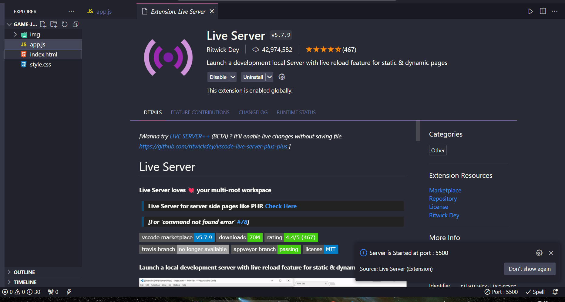Viewport: 565px width, 302px height.
Task: Click the Disable button
Action: click(x=218, y=77)
